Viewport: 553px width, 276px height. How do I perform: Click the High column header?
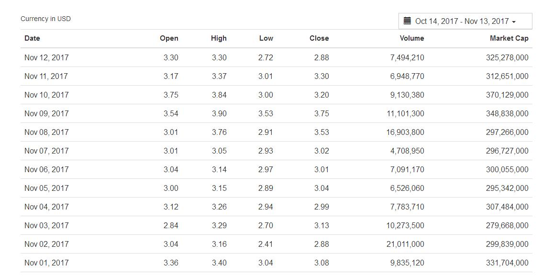click(x=219, y=38)
